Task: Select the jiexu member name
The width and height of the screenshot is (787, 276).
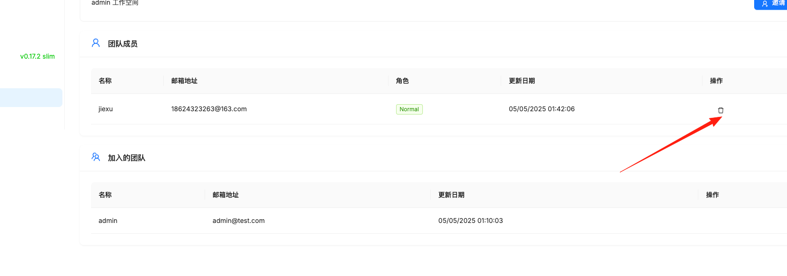Action: click(x=106, y=109)
